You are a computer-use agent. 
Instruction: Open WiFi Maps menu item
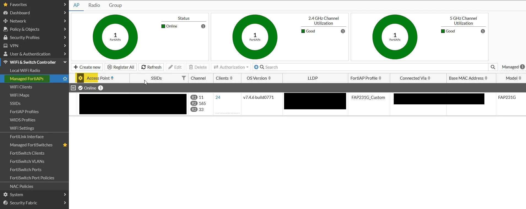[x=20, y=95]
